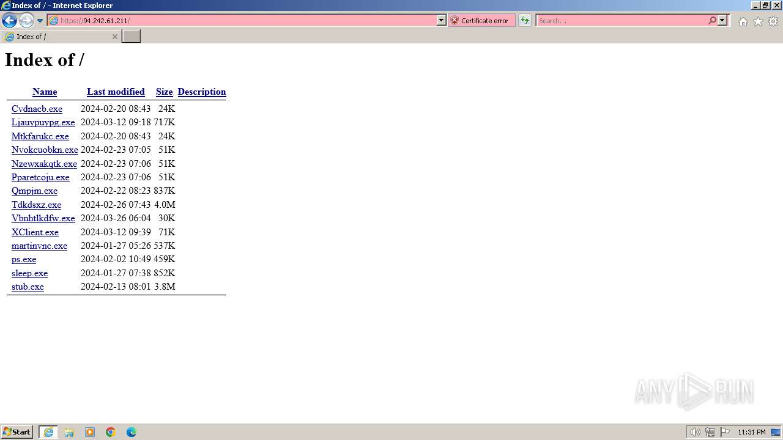This screenshot has width=783, height=440.
Task: Go to the Home page icon
Action: coord(743,21)
